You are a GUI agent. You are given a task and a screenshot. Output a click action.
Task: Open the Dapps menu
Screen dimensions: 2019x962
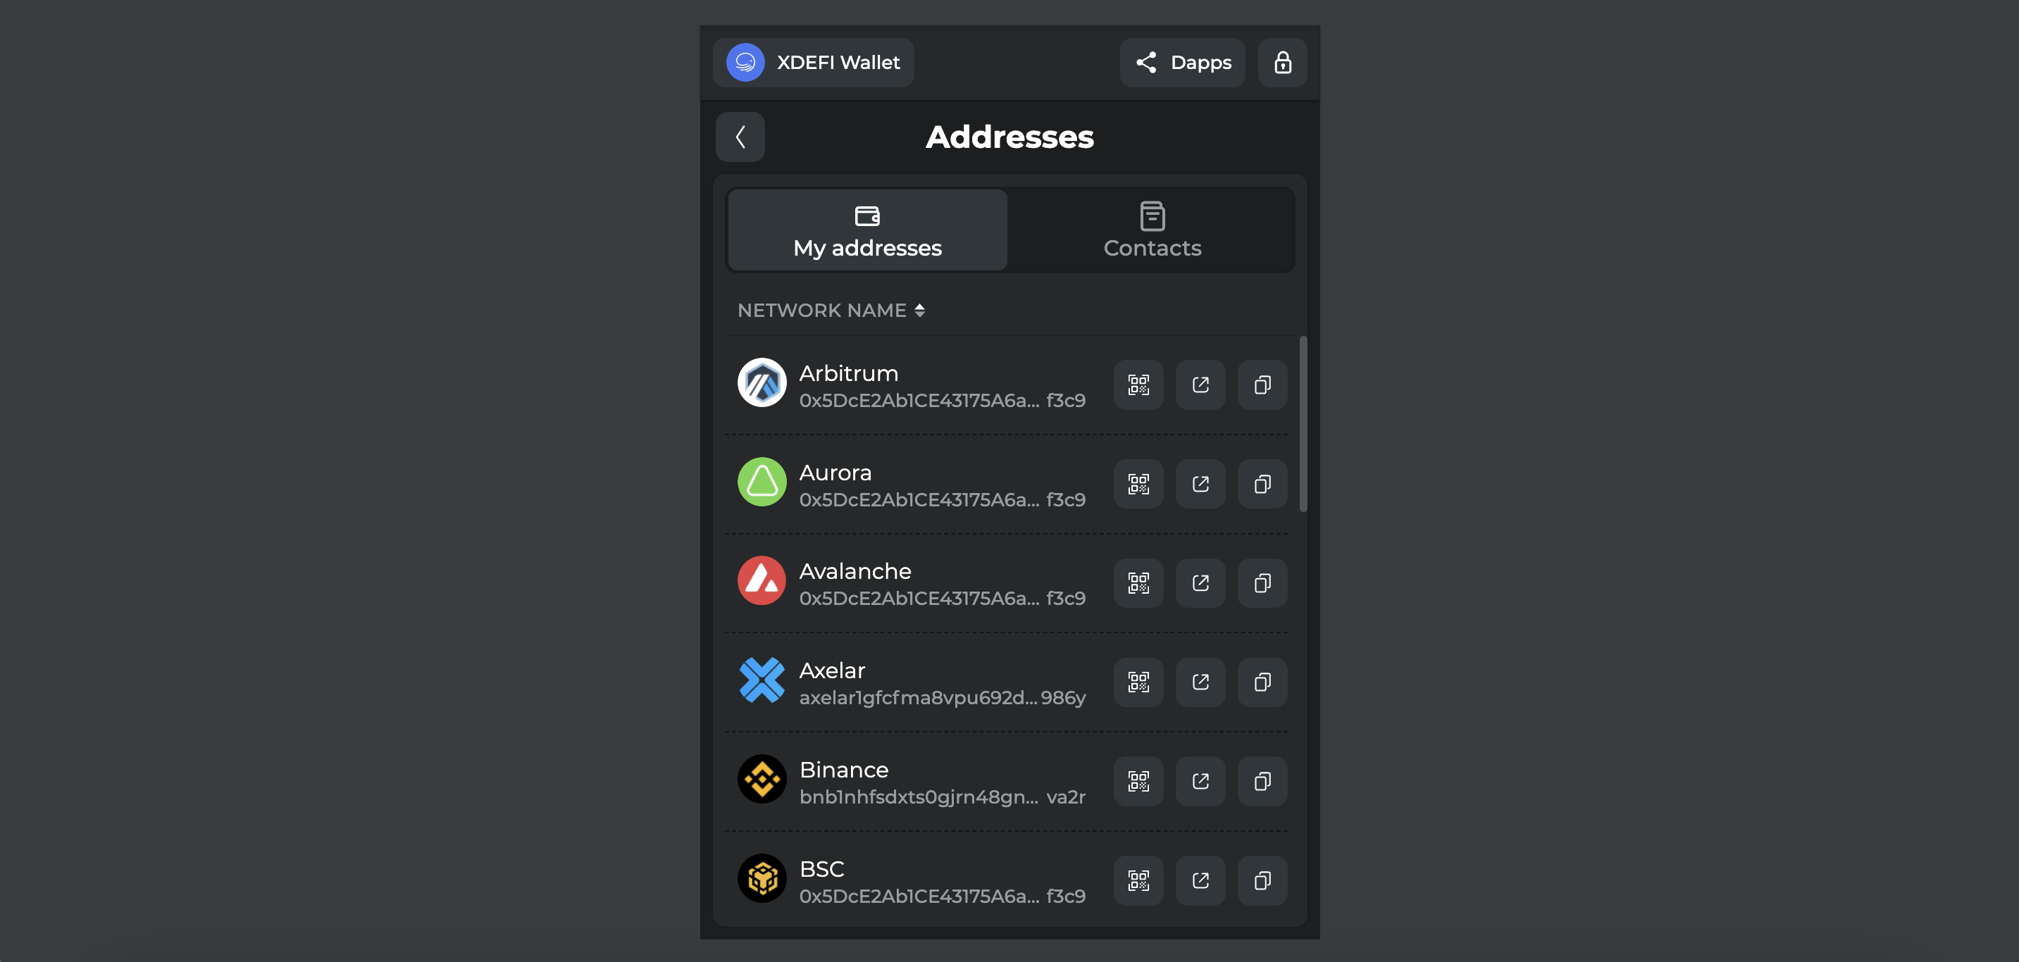click(1182, 63)
